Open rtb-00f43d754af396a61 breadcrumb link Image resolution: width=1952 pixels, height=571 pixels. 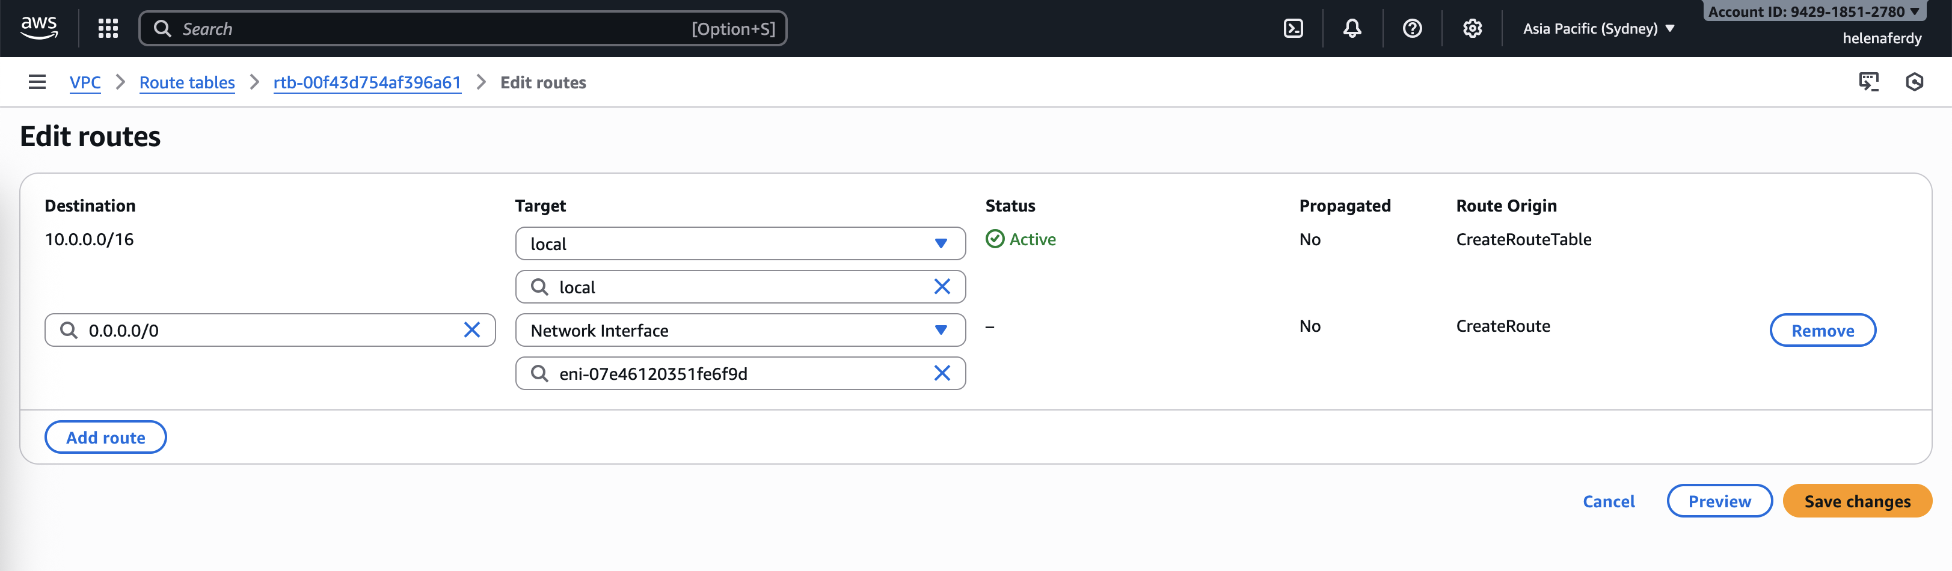click(x=367, y=82)
